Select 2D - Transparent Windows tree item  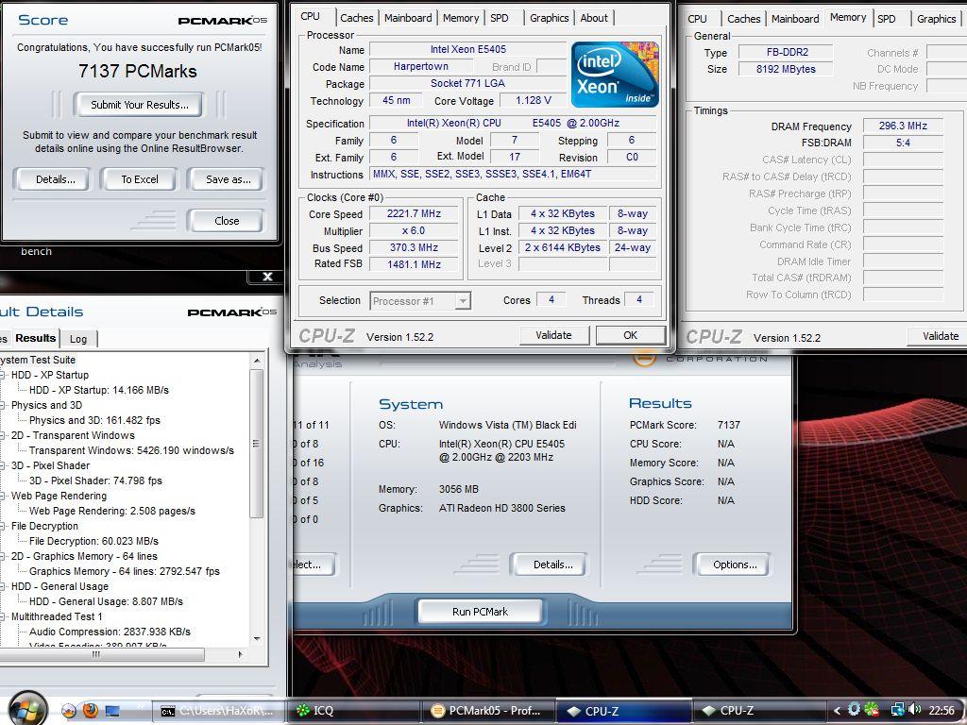coord(73,435)
